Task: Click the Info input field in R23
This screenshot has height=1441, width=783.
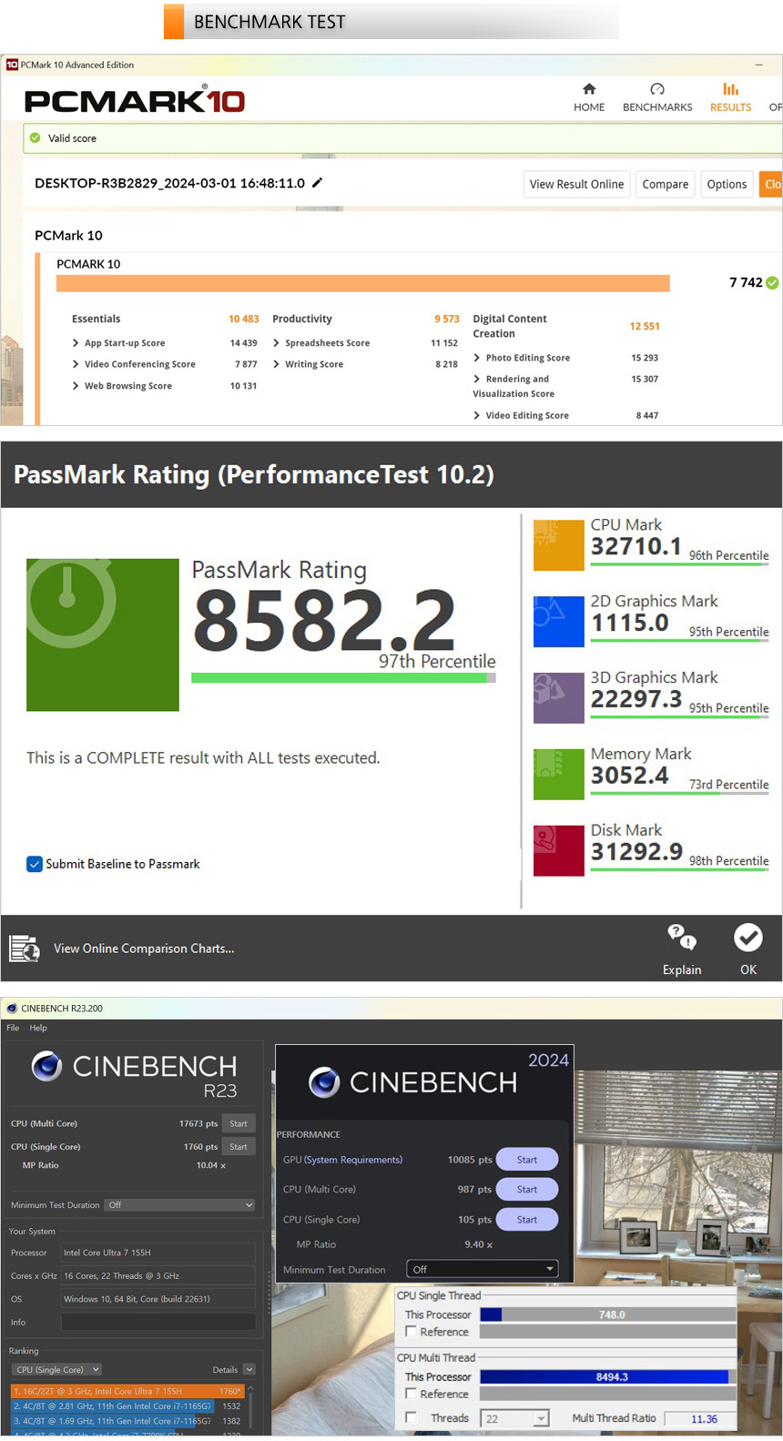Action: tap(158, 1322)
